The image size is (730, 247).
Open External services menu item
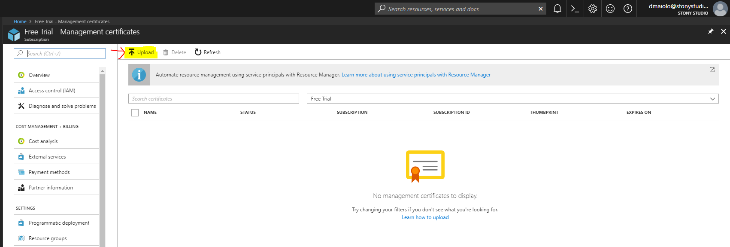tap(56, 157)
